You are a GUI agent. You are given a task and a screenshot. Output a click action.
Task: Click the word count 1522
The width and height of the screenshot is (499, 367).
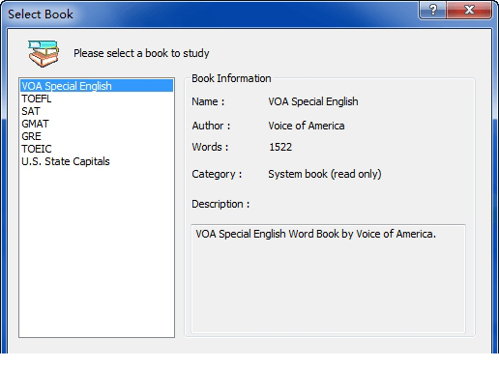point(280,147)
